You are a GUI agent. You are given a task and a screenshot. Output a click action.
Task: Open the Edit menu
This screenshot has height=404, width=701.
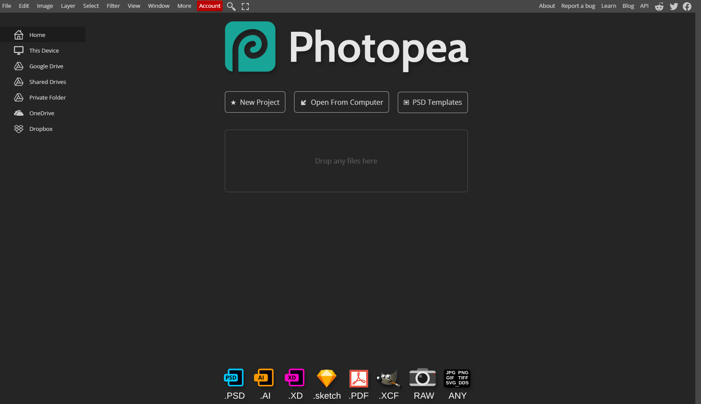(x=24, y=6)
